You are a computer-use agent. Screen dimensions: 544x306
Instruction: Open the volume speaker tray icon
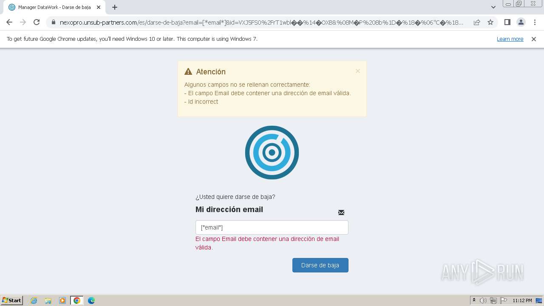coord(483,300)
